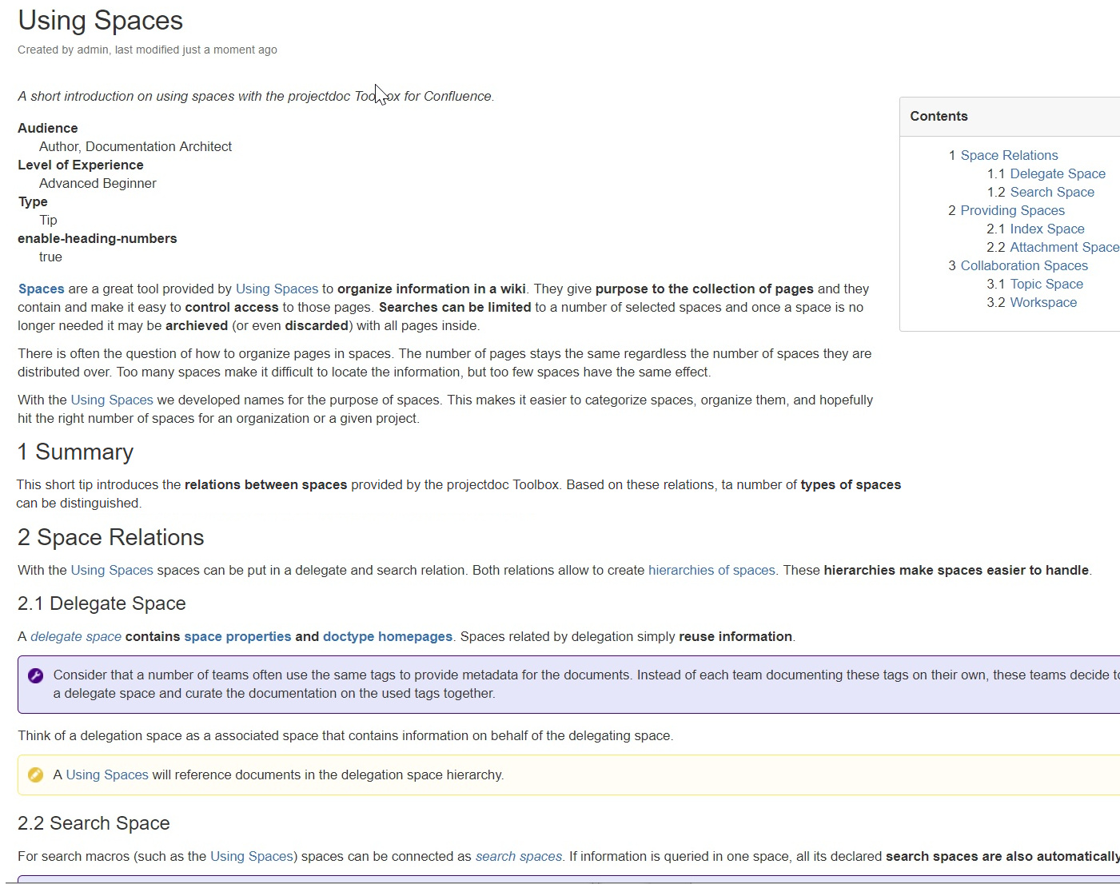1120x884 pixels.
Task: Open the "doctype homepages" link
Action: pos(387,636)
